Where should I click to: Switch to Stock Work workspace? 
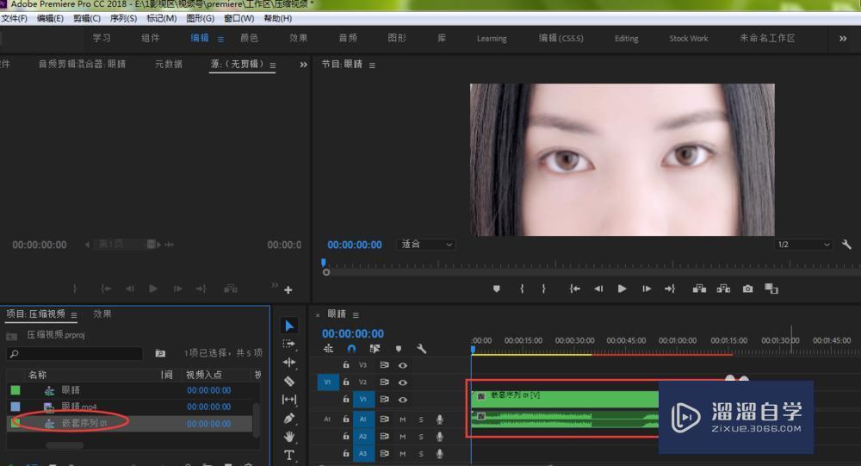coord(689,39)
